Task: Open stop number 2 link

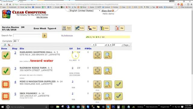Action: [15, 53]
